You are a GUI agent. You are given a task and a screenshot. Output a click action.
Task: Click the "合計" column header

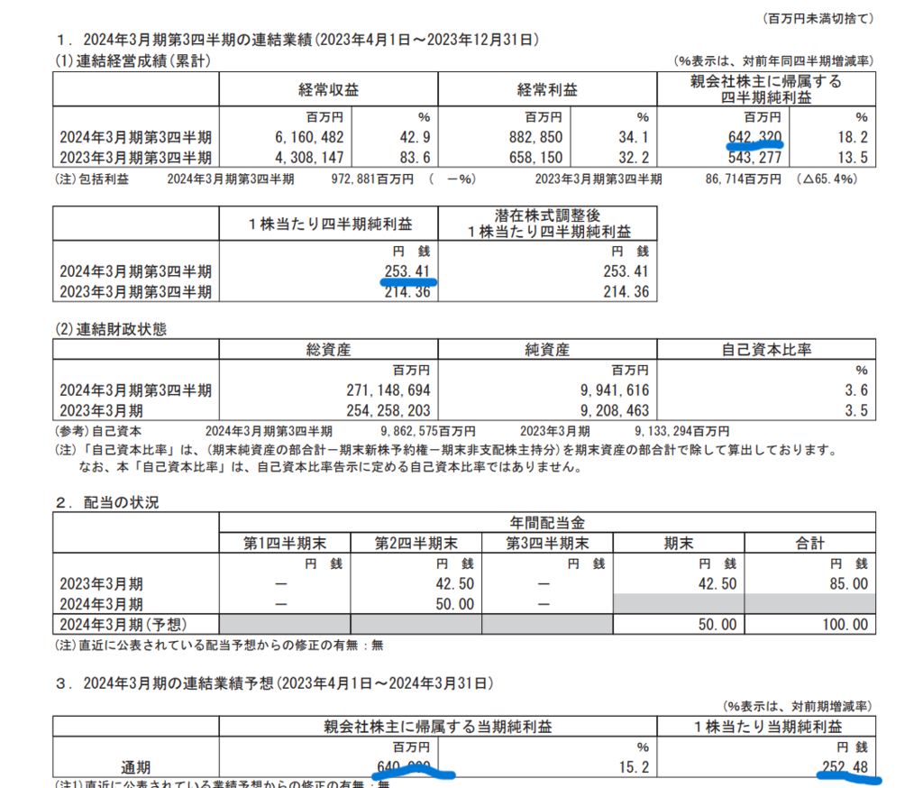point(810,543)
